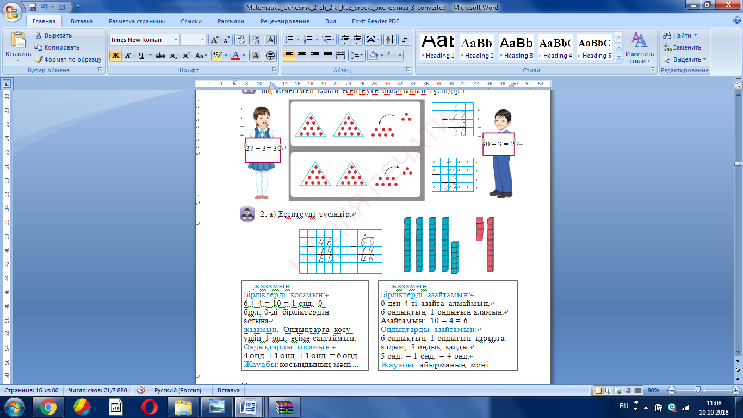Viewport: 743px width, 418px height.
Task: Increase font size with grow font icon
Action: [x=214, y=40]
